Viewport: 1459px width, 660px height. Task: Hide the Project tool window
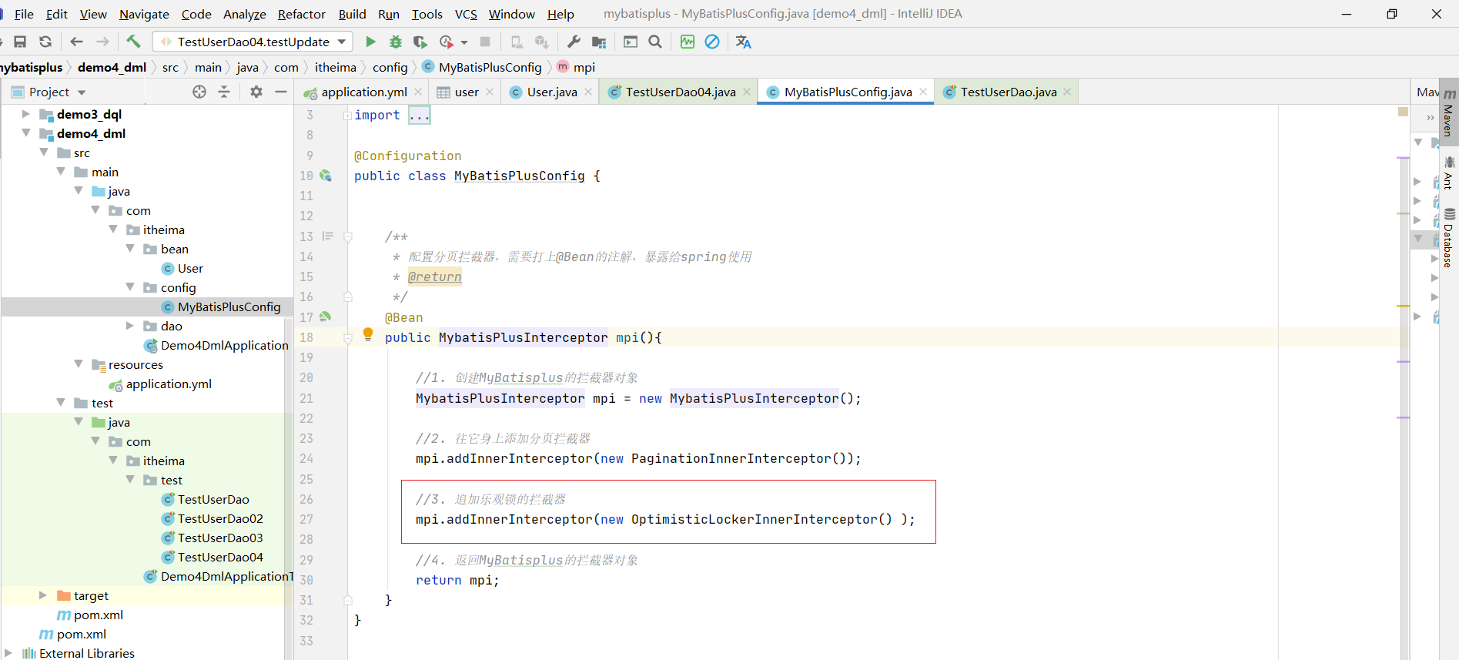tap(281, 92)
